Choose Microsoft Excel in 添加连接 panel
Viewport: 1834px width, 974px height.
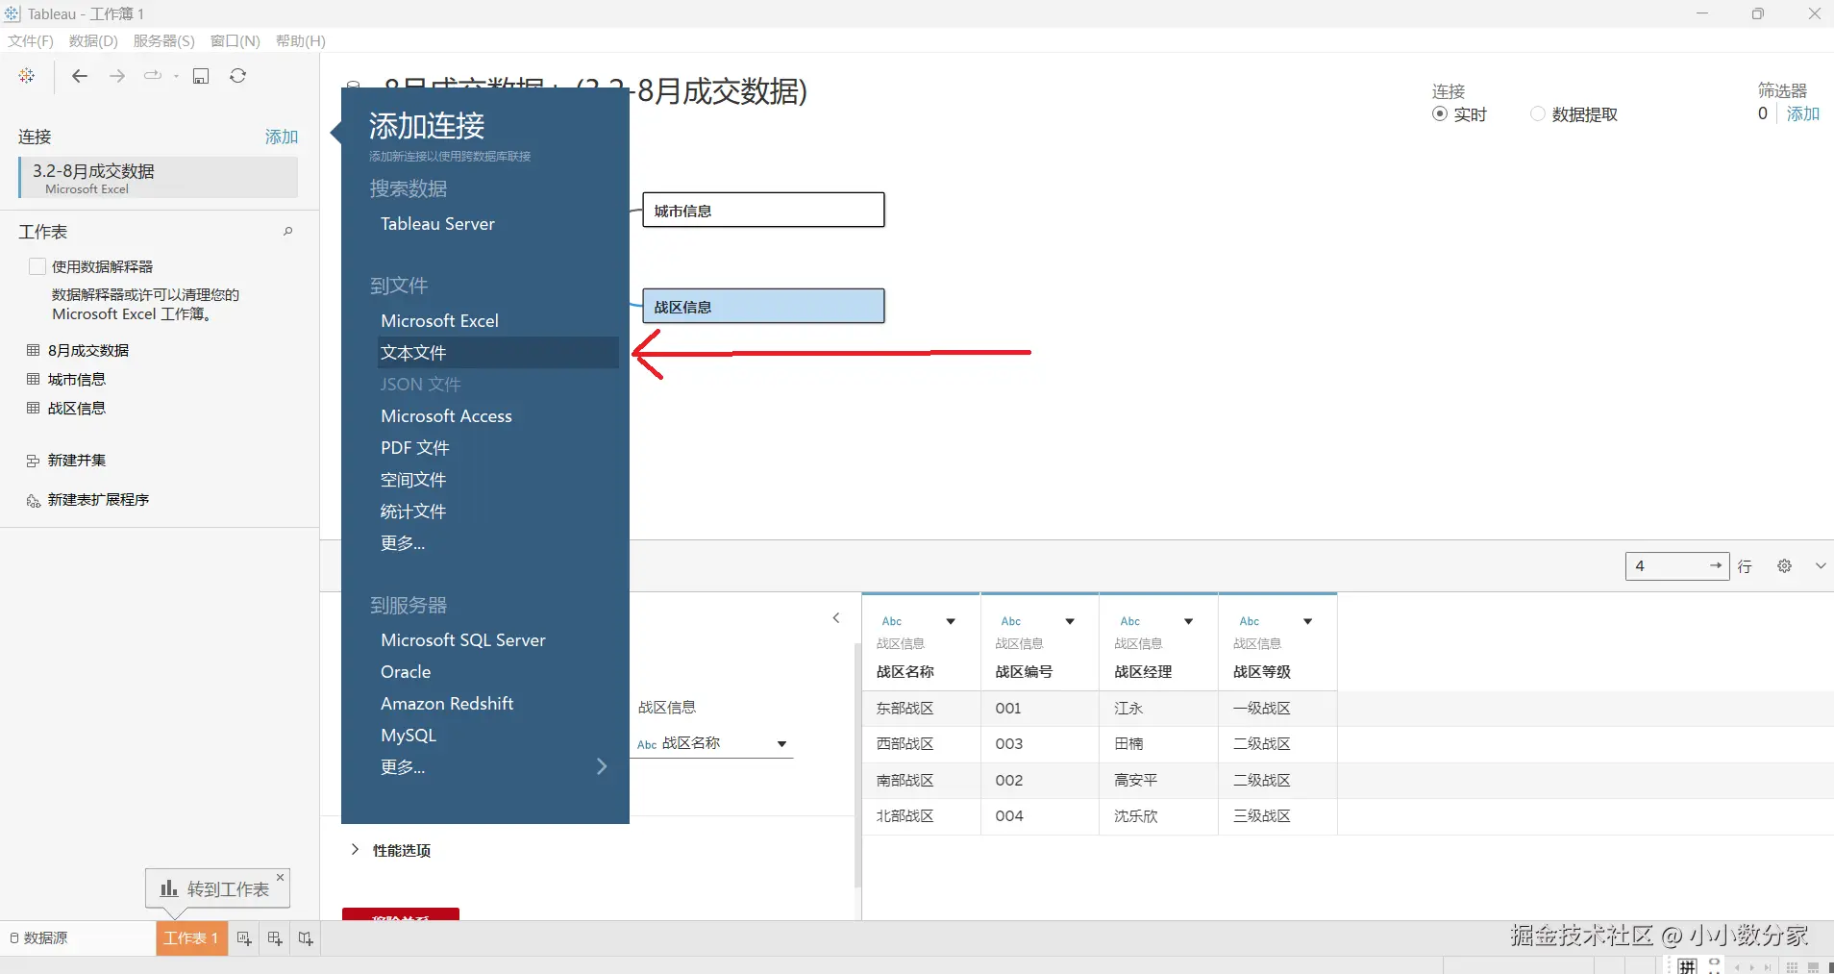pyautogui.click(x=439, y=321)
